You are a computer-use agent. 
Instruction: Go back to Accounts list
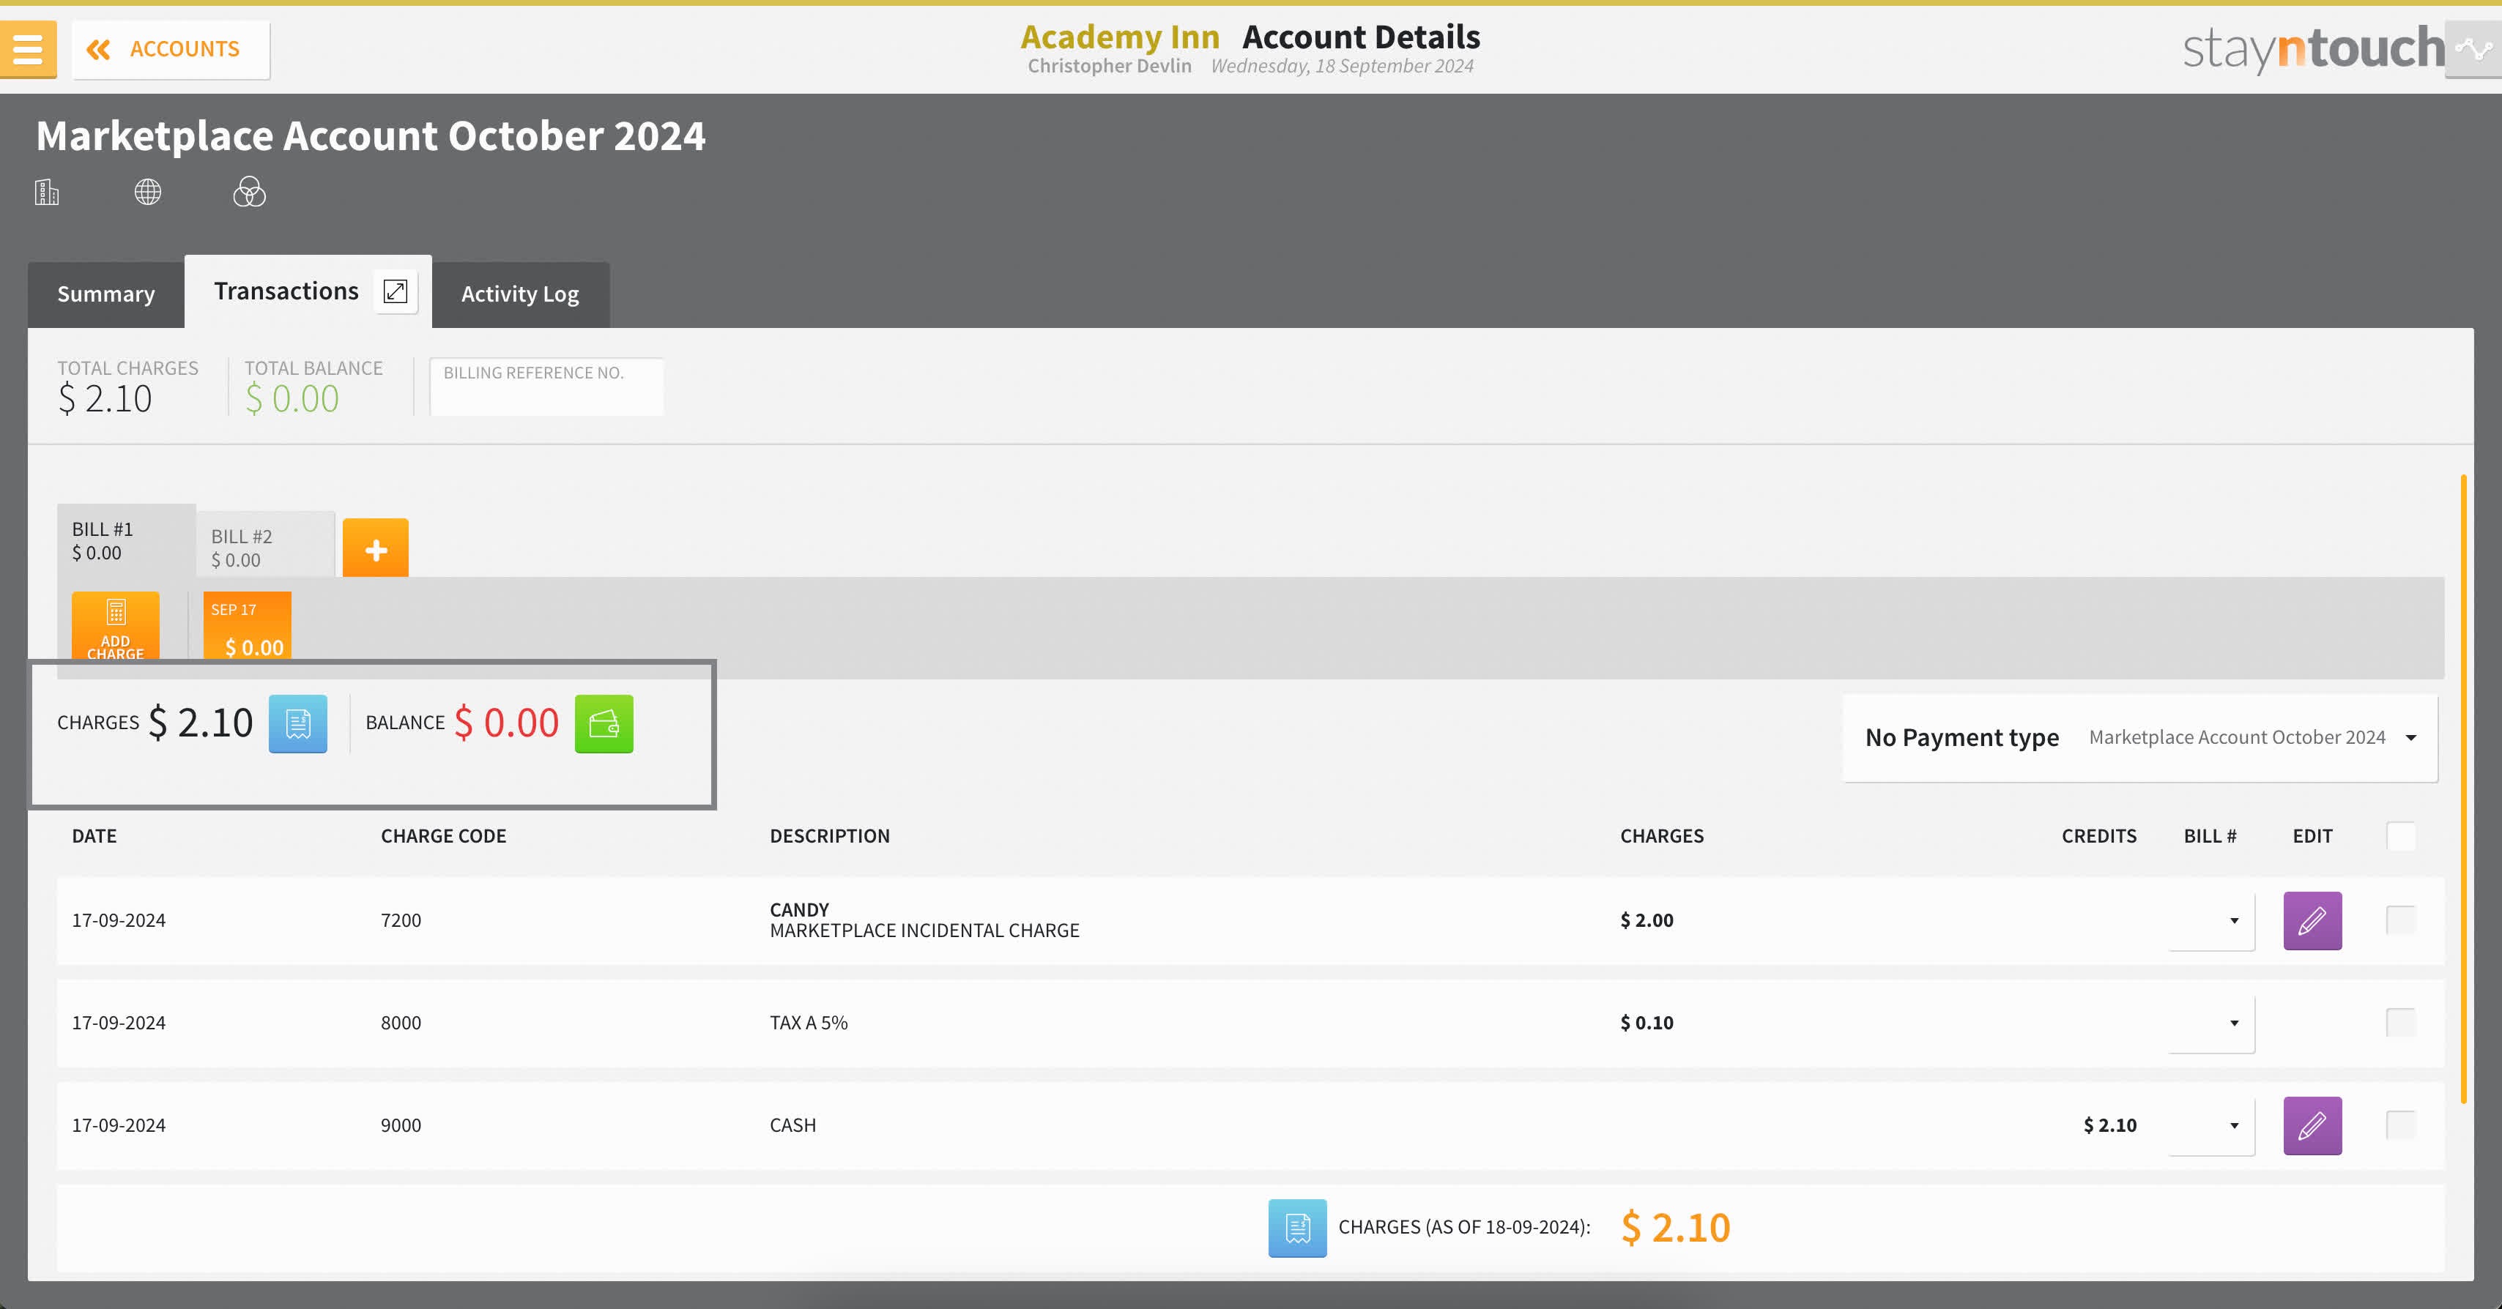pos(171,48)
